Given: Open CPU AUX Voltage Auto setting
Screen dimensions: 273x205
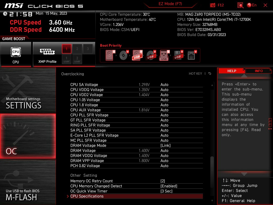Looking at the screenshot, I should click(164, 110).
